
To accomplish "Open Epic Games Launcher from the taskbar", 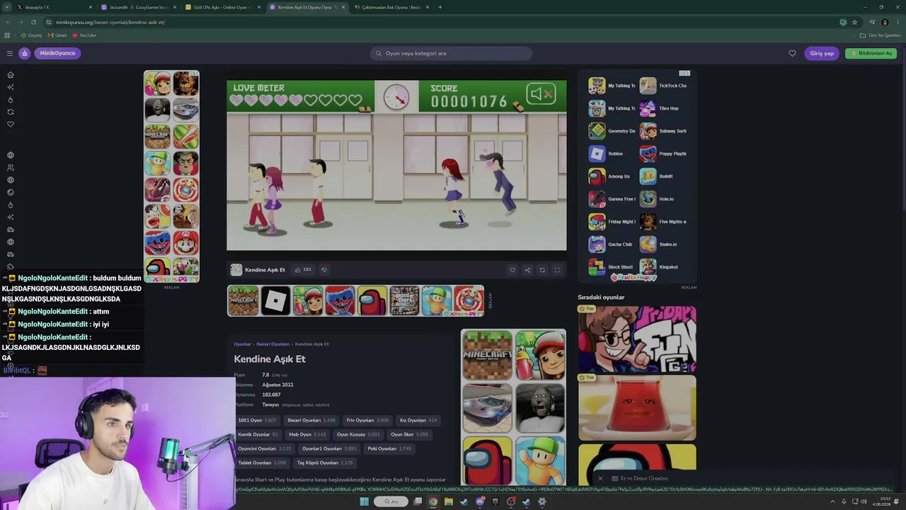I will [x=495, y=501].
